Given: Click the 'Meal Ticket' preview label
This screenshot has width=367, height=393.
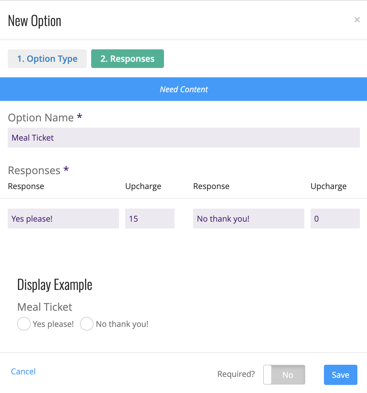Looking at the screenshot, I should [x=45, y=307].
